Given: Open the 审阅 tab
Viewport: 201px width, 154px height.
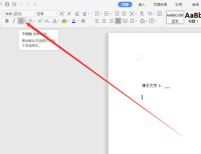Looking at the screenshot, I should tap(195, 5).
